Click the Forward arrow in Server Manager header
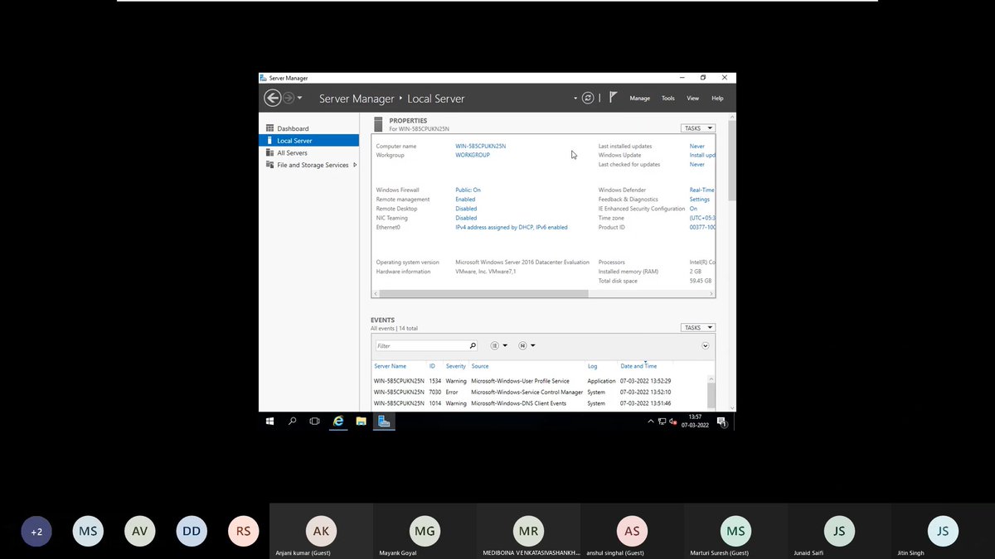Image resolution: width=995 pixels, height=559 pixels. [x=289, y=98]
